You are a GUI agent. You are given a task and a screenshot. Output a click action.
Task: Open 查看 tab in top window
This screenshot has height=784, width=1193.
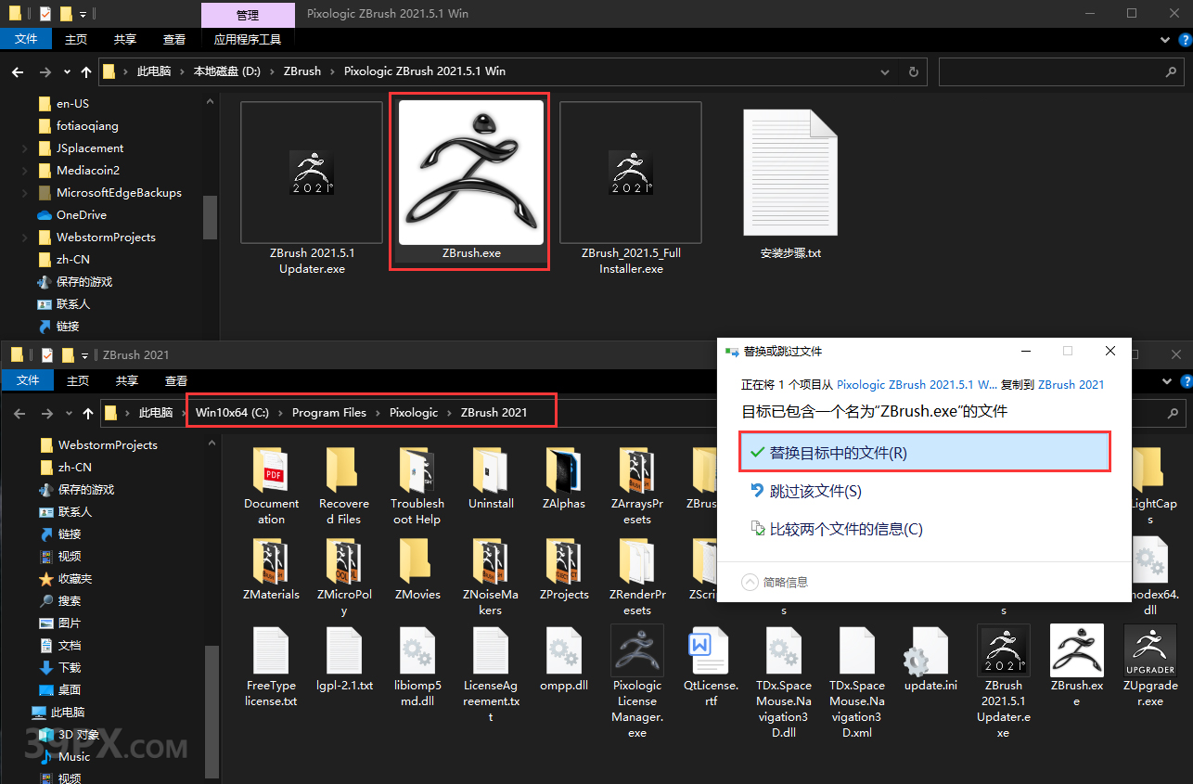[x=174, y=39]
